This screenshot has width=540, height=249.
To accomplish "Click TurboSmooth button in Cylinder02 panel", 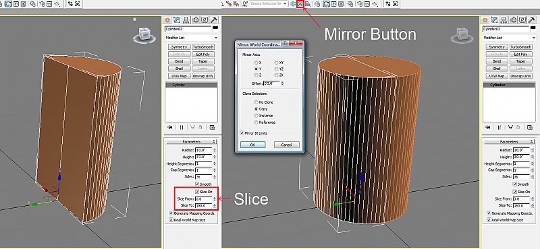I will coord(203,46).
